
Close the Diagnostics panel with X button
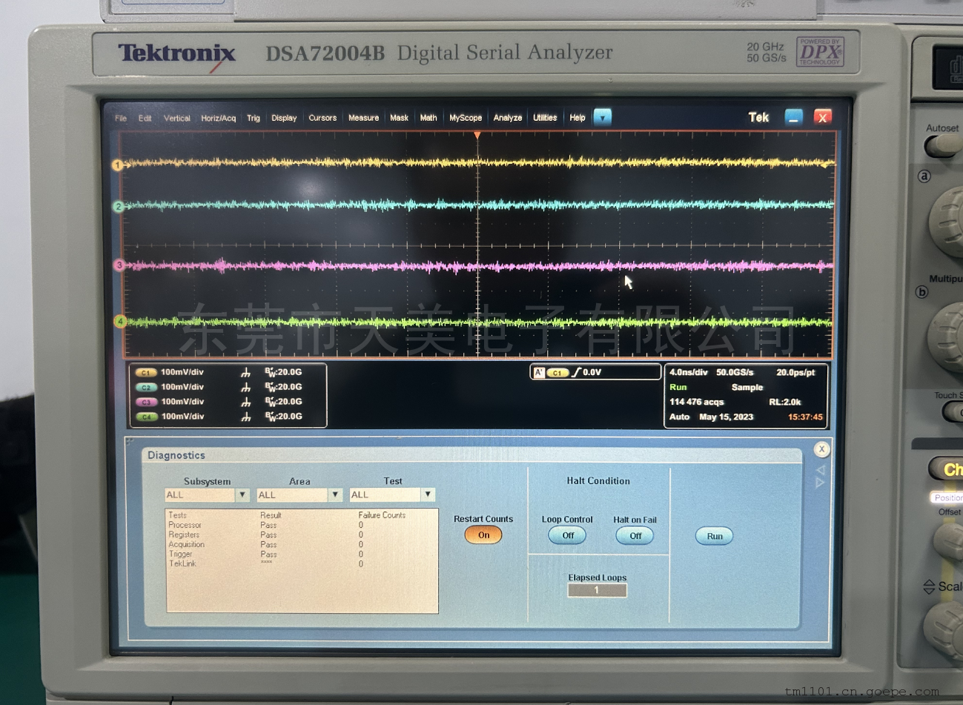click(821, 449)
